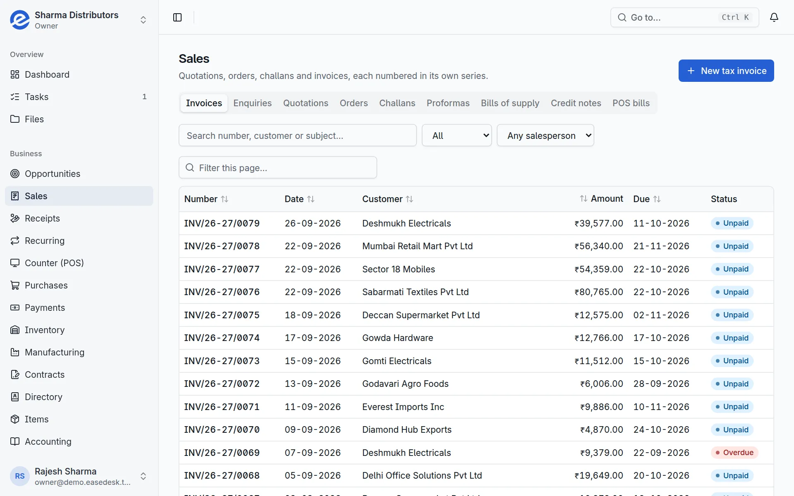This screenshot has width=794, height=496.
Task: Open Purchases in the sidebar
Action: click(79, 285)
